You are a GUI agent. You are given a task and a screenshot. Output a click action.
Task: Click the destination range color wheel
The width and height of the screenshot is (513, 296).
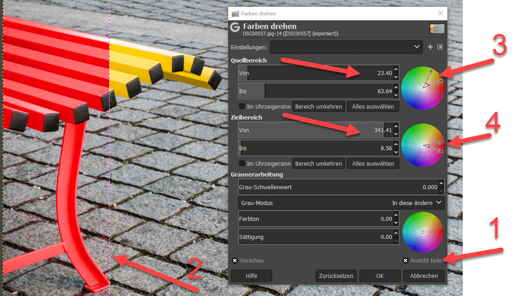click(422, 146)
